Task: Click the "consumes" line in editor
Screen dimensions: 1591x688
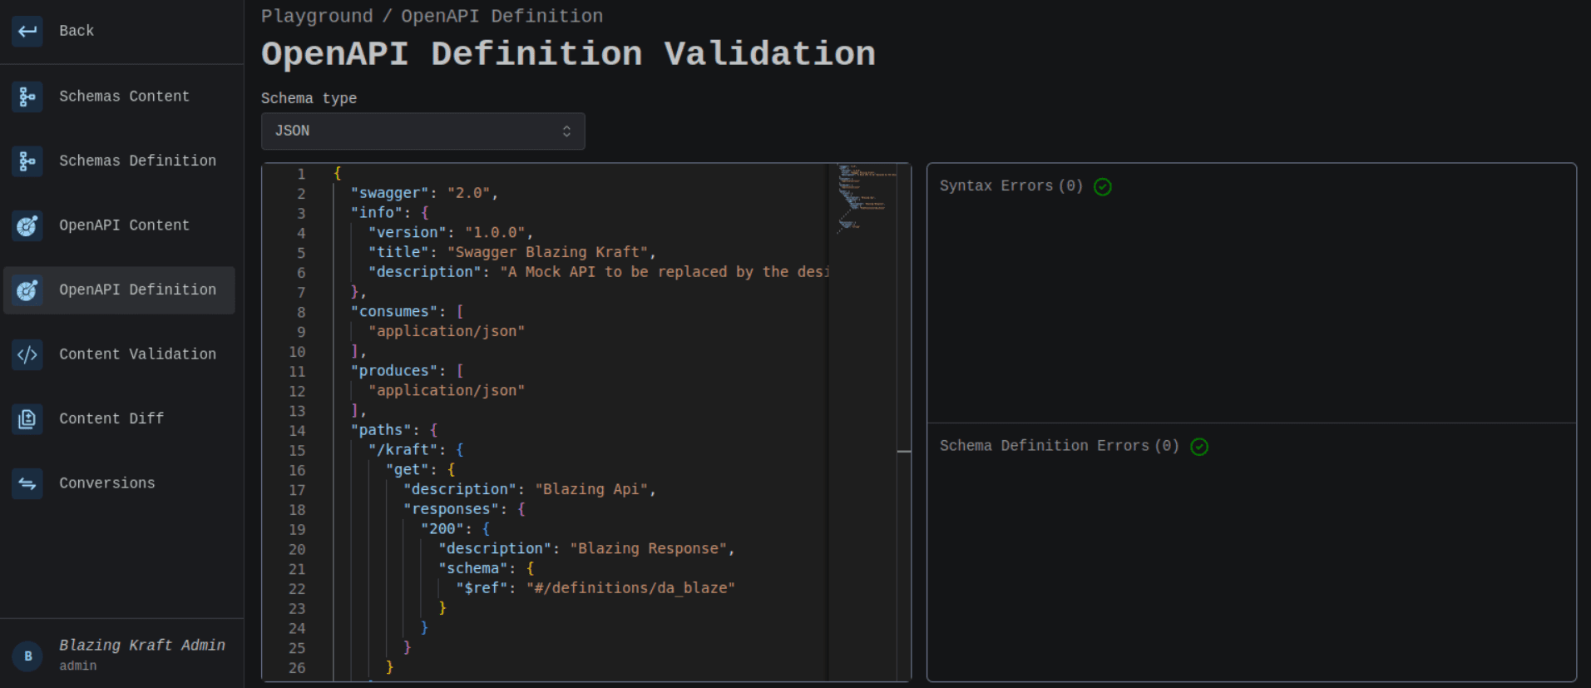Action: click(407, 311)
